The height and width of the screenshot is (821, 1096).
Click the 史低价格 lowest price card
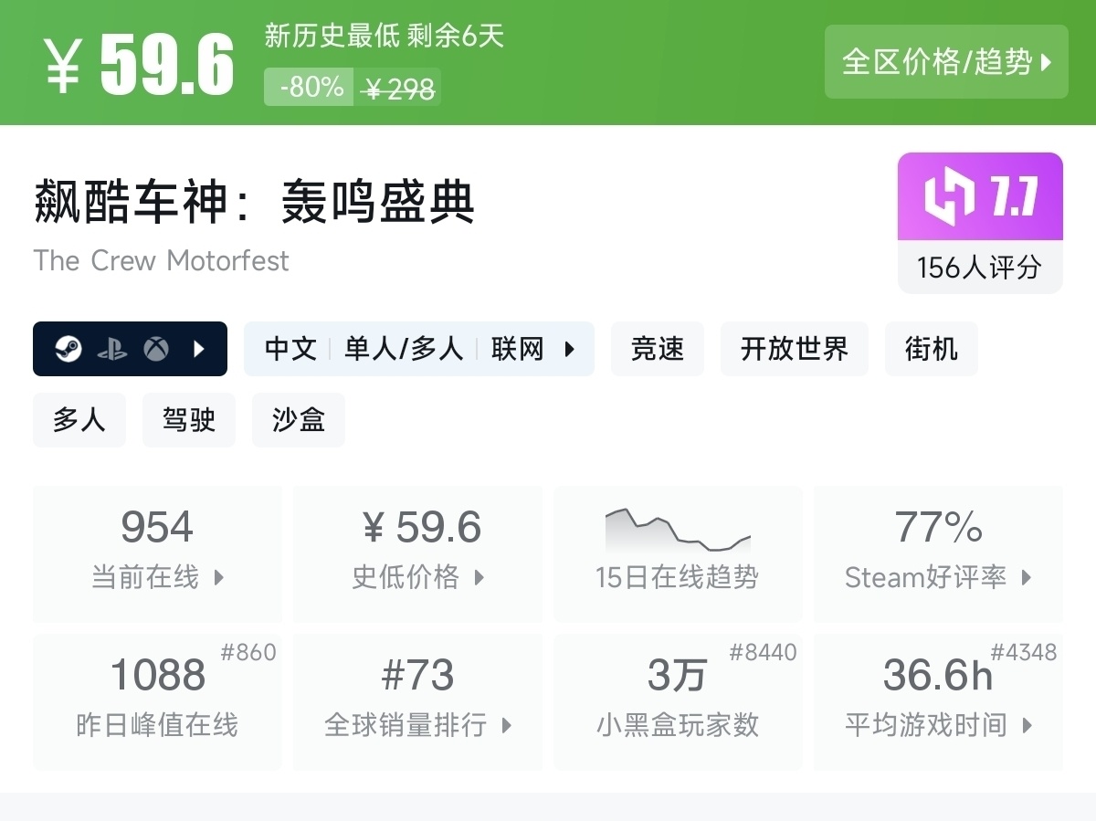coord(417,553)
